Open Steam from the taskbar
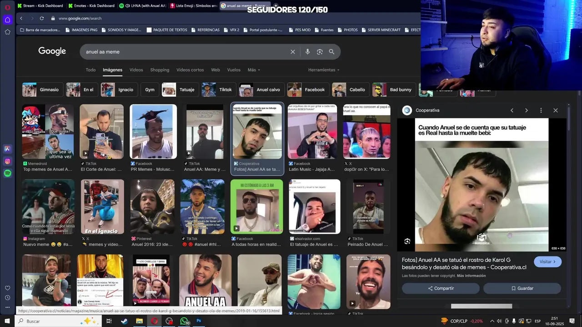 coord(124,321)
